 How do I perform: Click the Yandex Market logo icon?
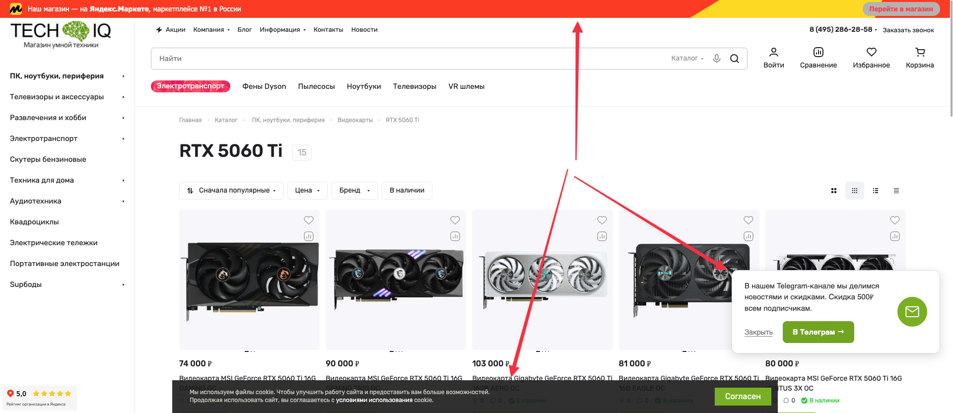(16, 9)
